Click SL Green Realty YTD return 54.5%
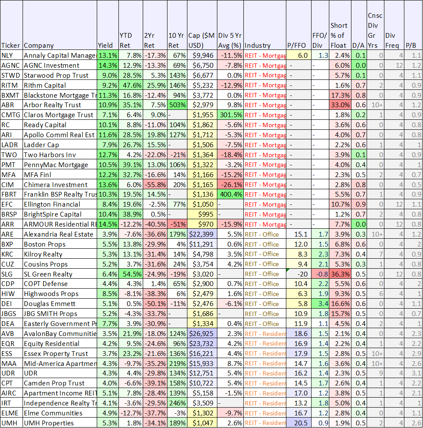 click(x=131, y=274)
